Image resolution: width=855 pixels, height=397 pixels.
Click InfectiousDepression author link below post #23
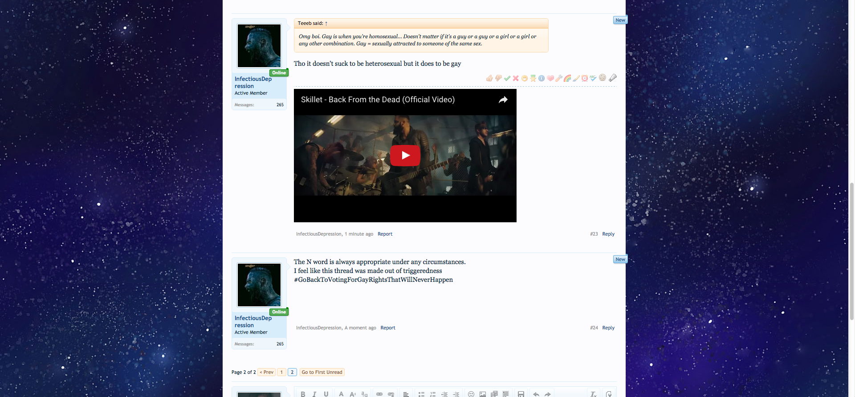pos(318,234)
